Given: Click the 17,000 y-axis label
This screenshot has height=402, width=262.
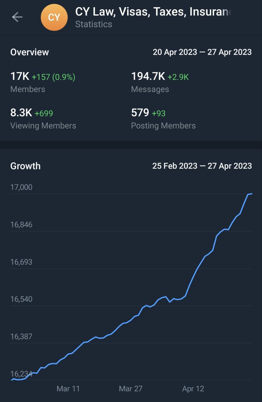Looking at the screenshot, I should point(21,187).
